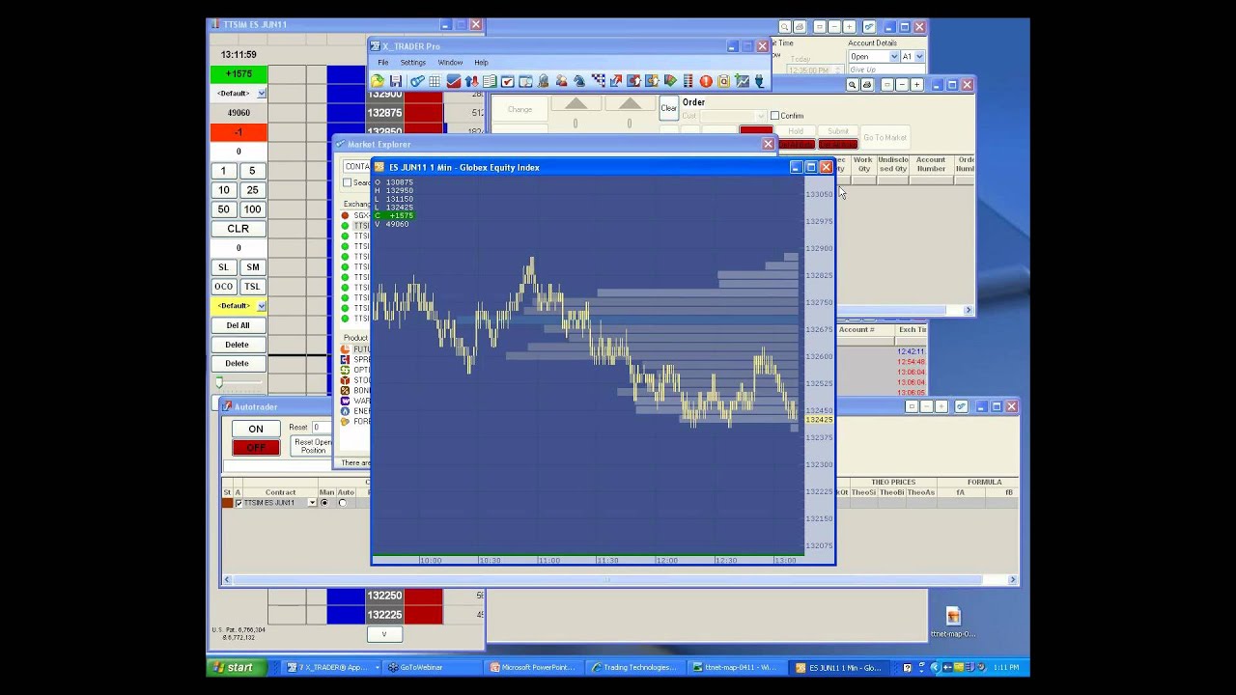This screenshot has height=695, width=1236.
Task: Open the order book icon in X_TRADER toolbar
Action: (490, 81)
